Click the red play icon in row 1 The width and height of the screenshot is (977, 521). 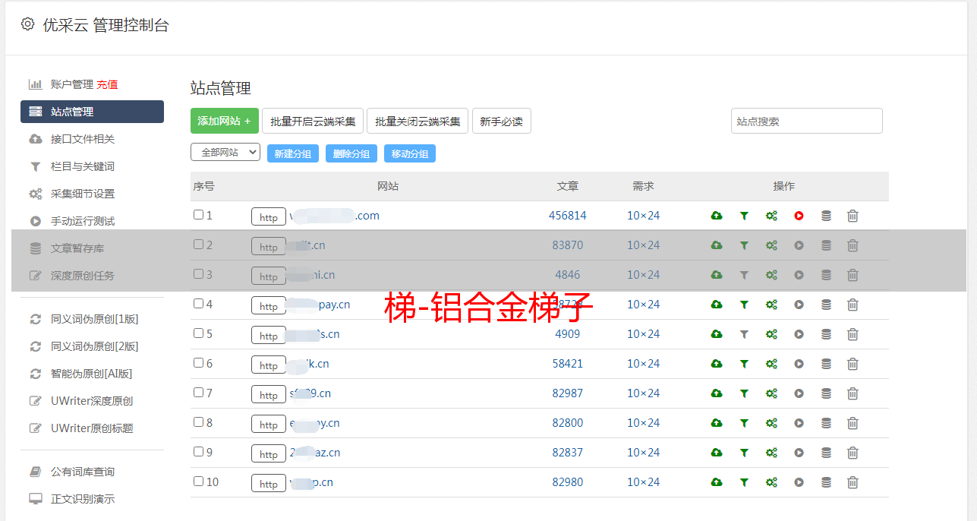point(799,216)
